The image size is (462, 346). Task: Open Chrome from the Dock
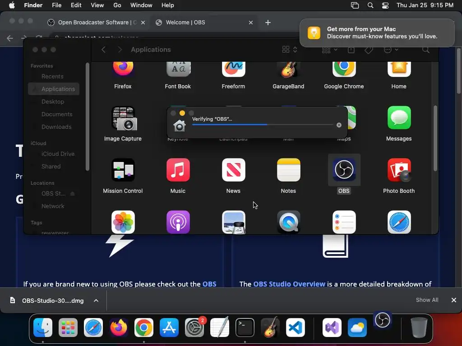pyautogui.click(x=144, y=328)
